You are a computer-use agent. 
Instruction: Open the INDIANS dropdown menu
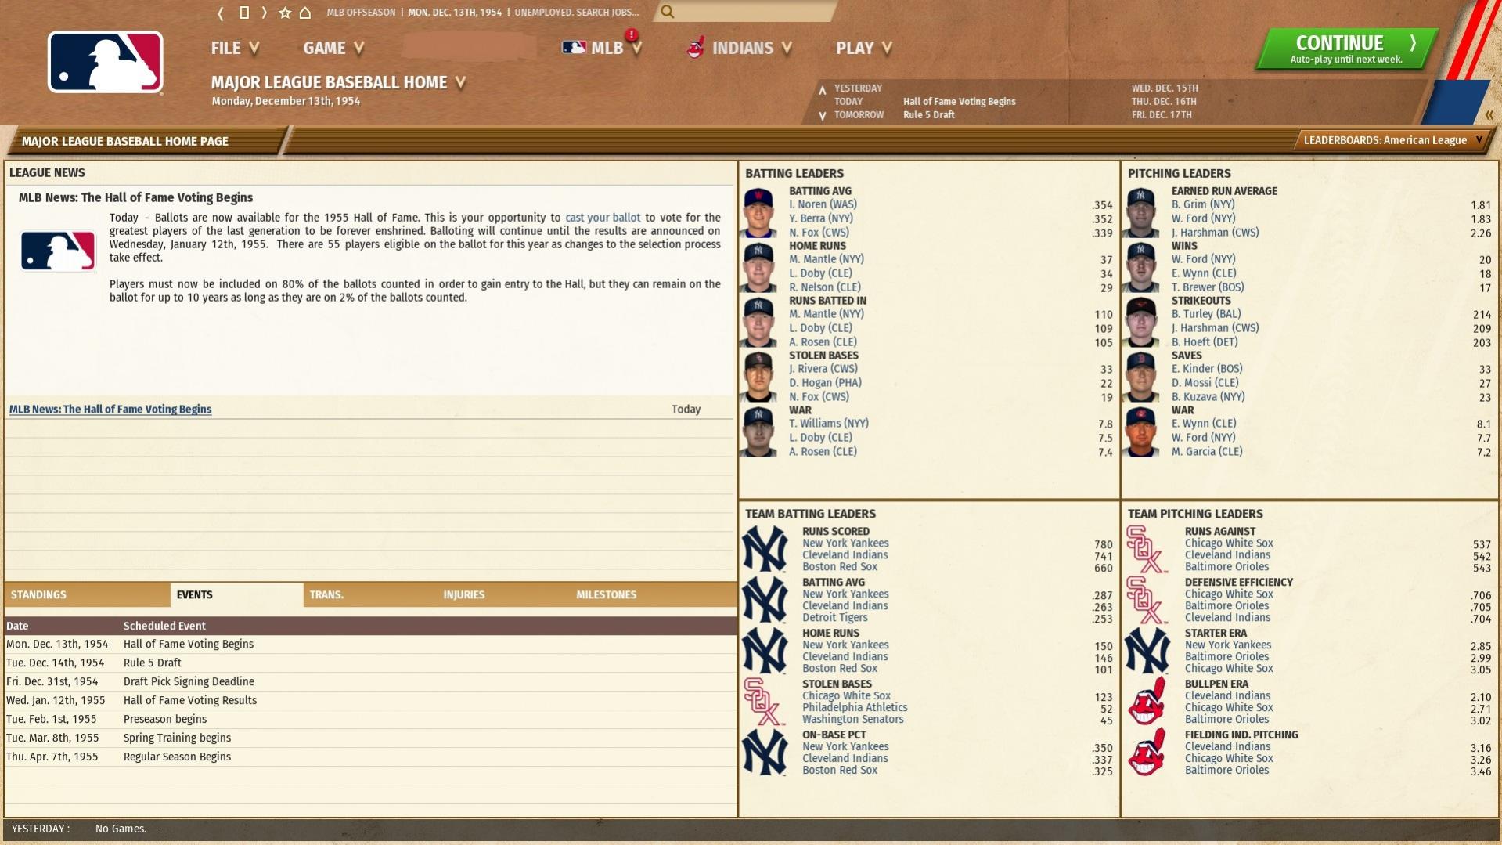point(739,49)
